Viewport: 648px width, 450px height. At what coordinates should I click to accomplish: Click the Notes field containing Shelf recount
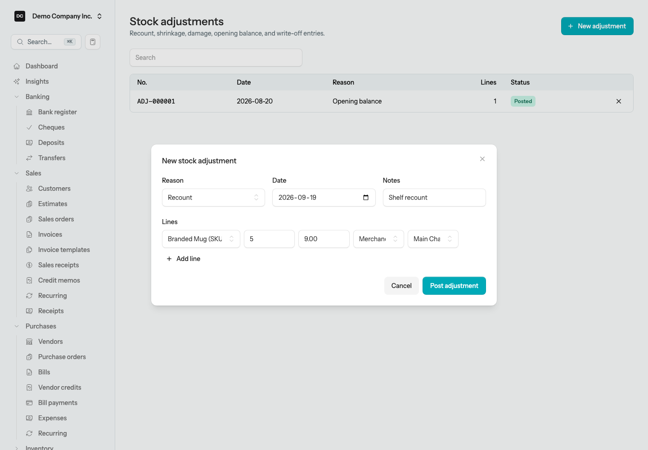point(434,198)
